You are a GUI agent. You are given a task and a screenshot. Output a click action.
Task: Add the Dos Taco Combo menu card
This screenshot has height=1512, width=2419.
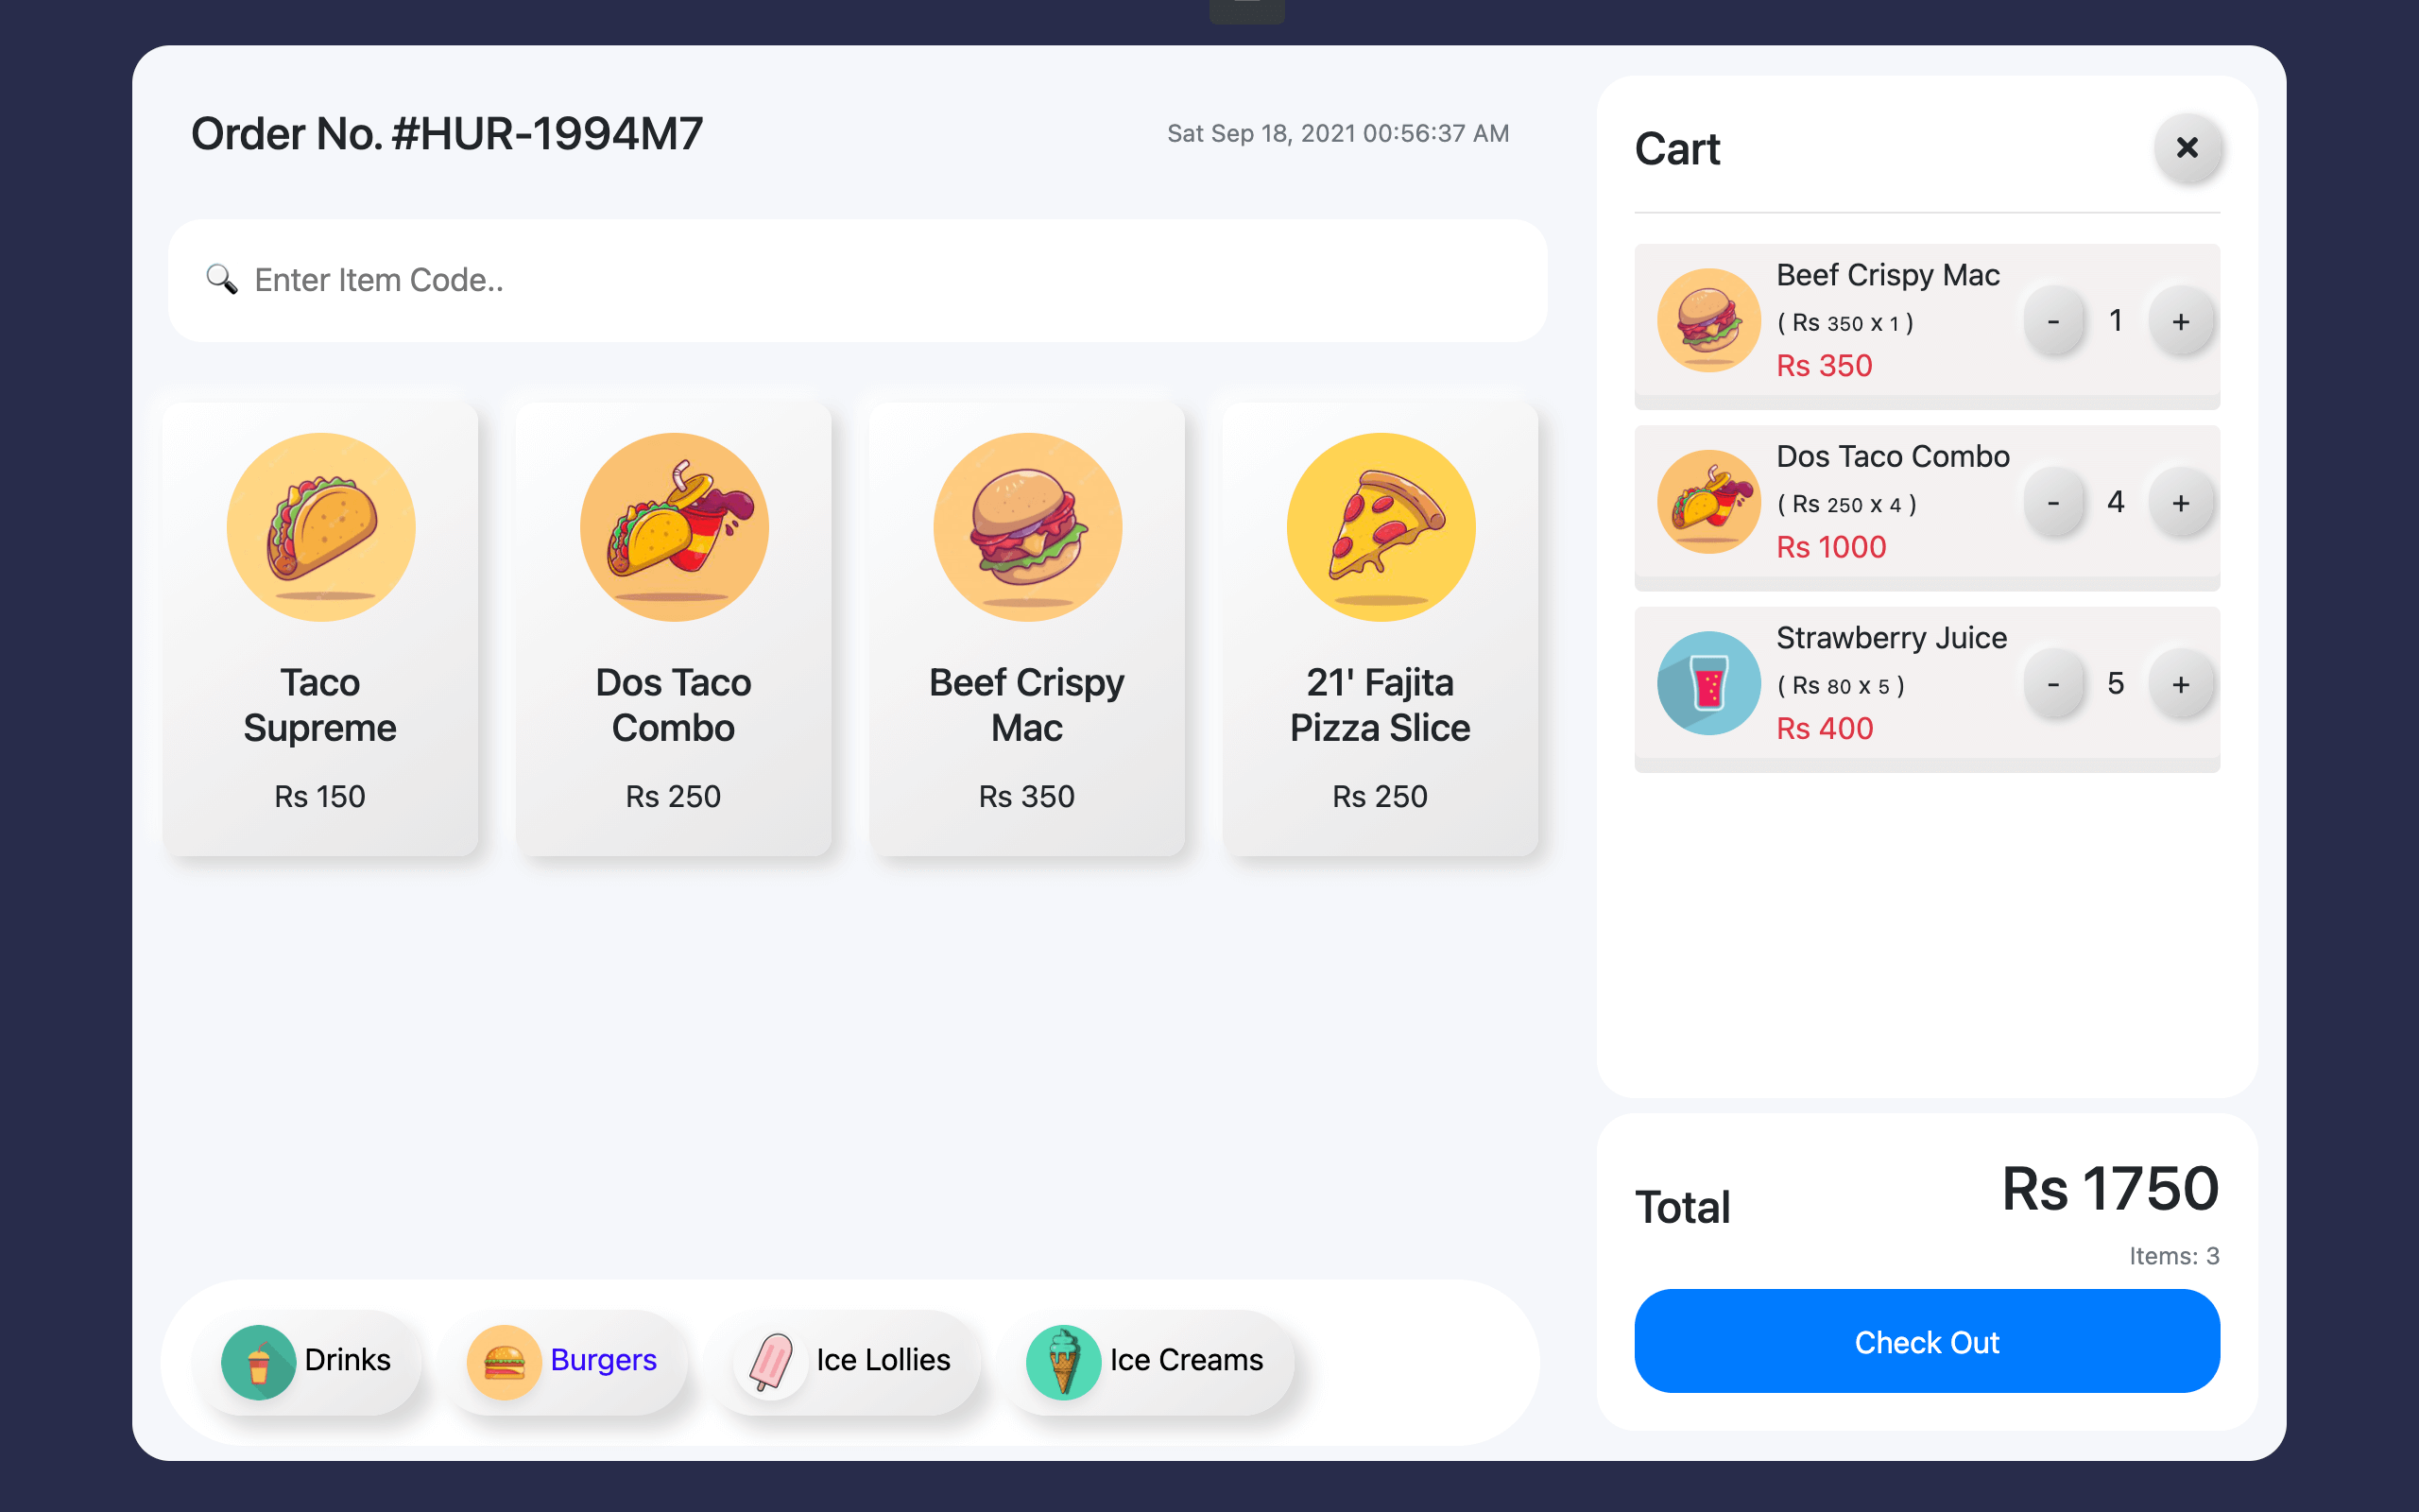pos(673,629)
